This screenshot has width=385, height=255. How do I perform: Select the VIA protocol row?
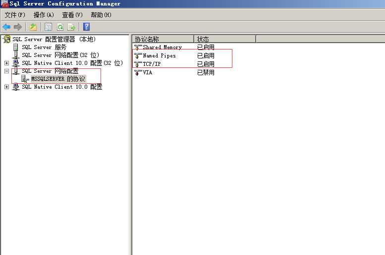tap(148, 72)
